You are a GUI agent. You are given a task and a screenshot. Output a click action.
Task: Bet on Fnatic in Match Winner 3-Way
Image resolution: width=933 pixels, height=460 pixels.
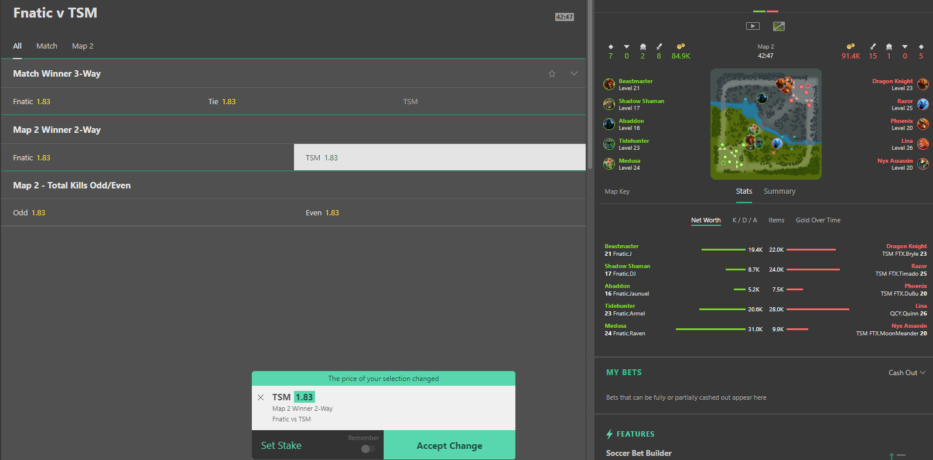pos(98,101)
